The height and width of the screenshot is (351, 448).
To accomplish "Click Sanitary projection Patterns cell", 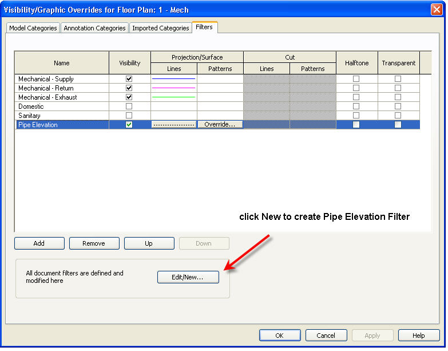I will click(x=220, y=115).
